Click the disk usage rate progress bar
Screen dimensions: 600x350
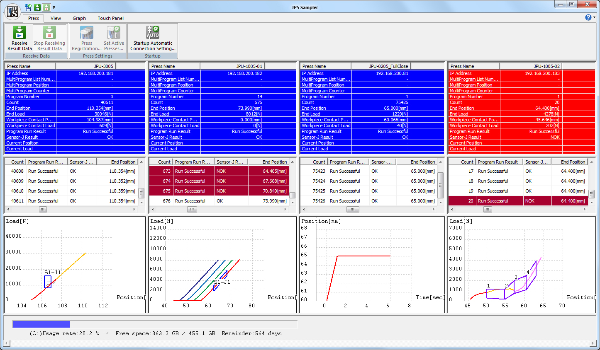point(155,324)
